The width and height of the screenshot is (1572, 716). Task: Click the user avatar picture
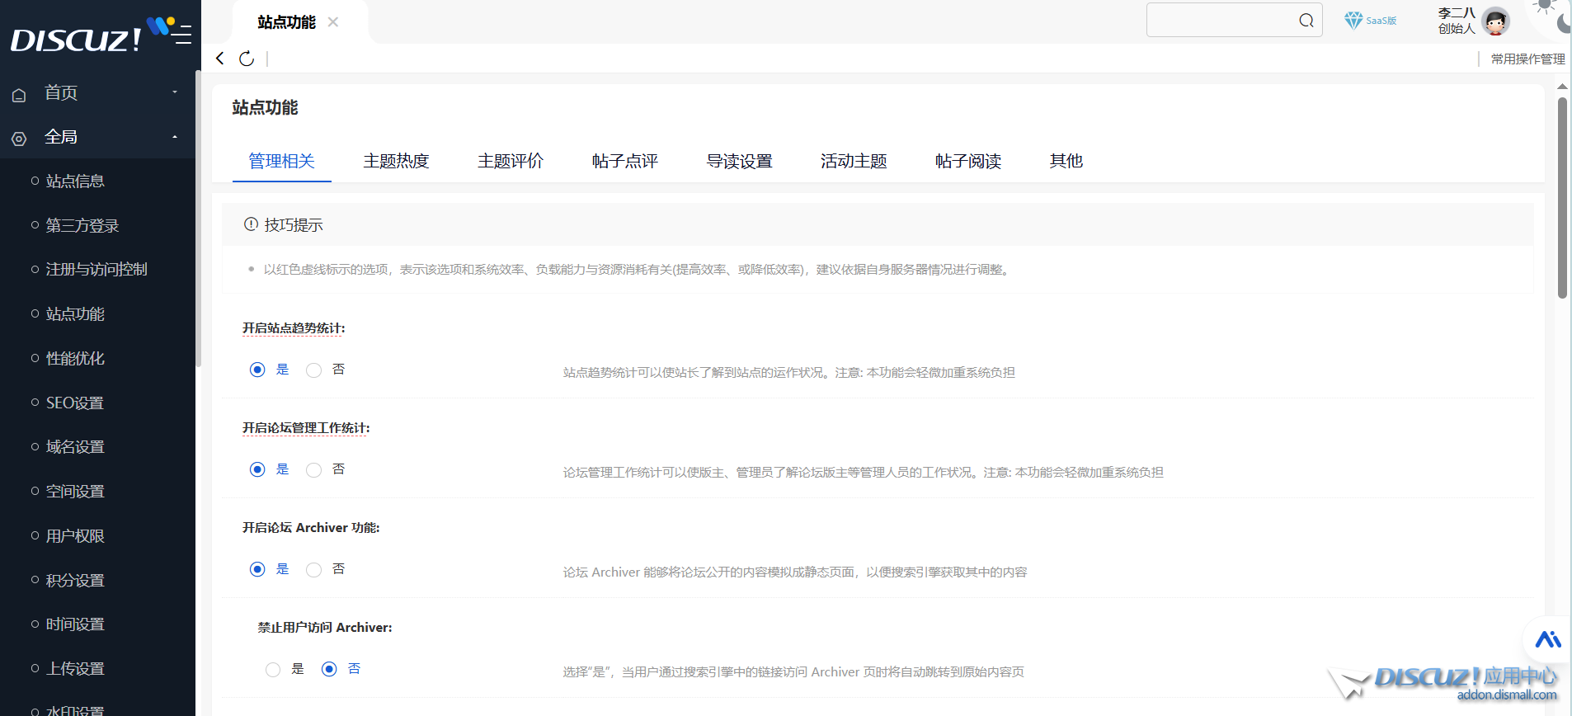click(1495, 21)
